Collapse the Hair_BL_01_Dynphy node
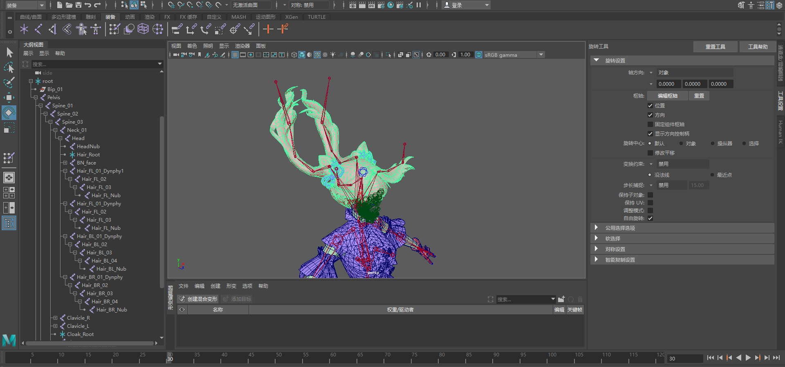The width and height of the screenshot is (785, 367). 65,236
